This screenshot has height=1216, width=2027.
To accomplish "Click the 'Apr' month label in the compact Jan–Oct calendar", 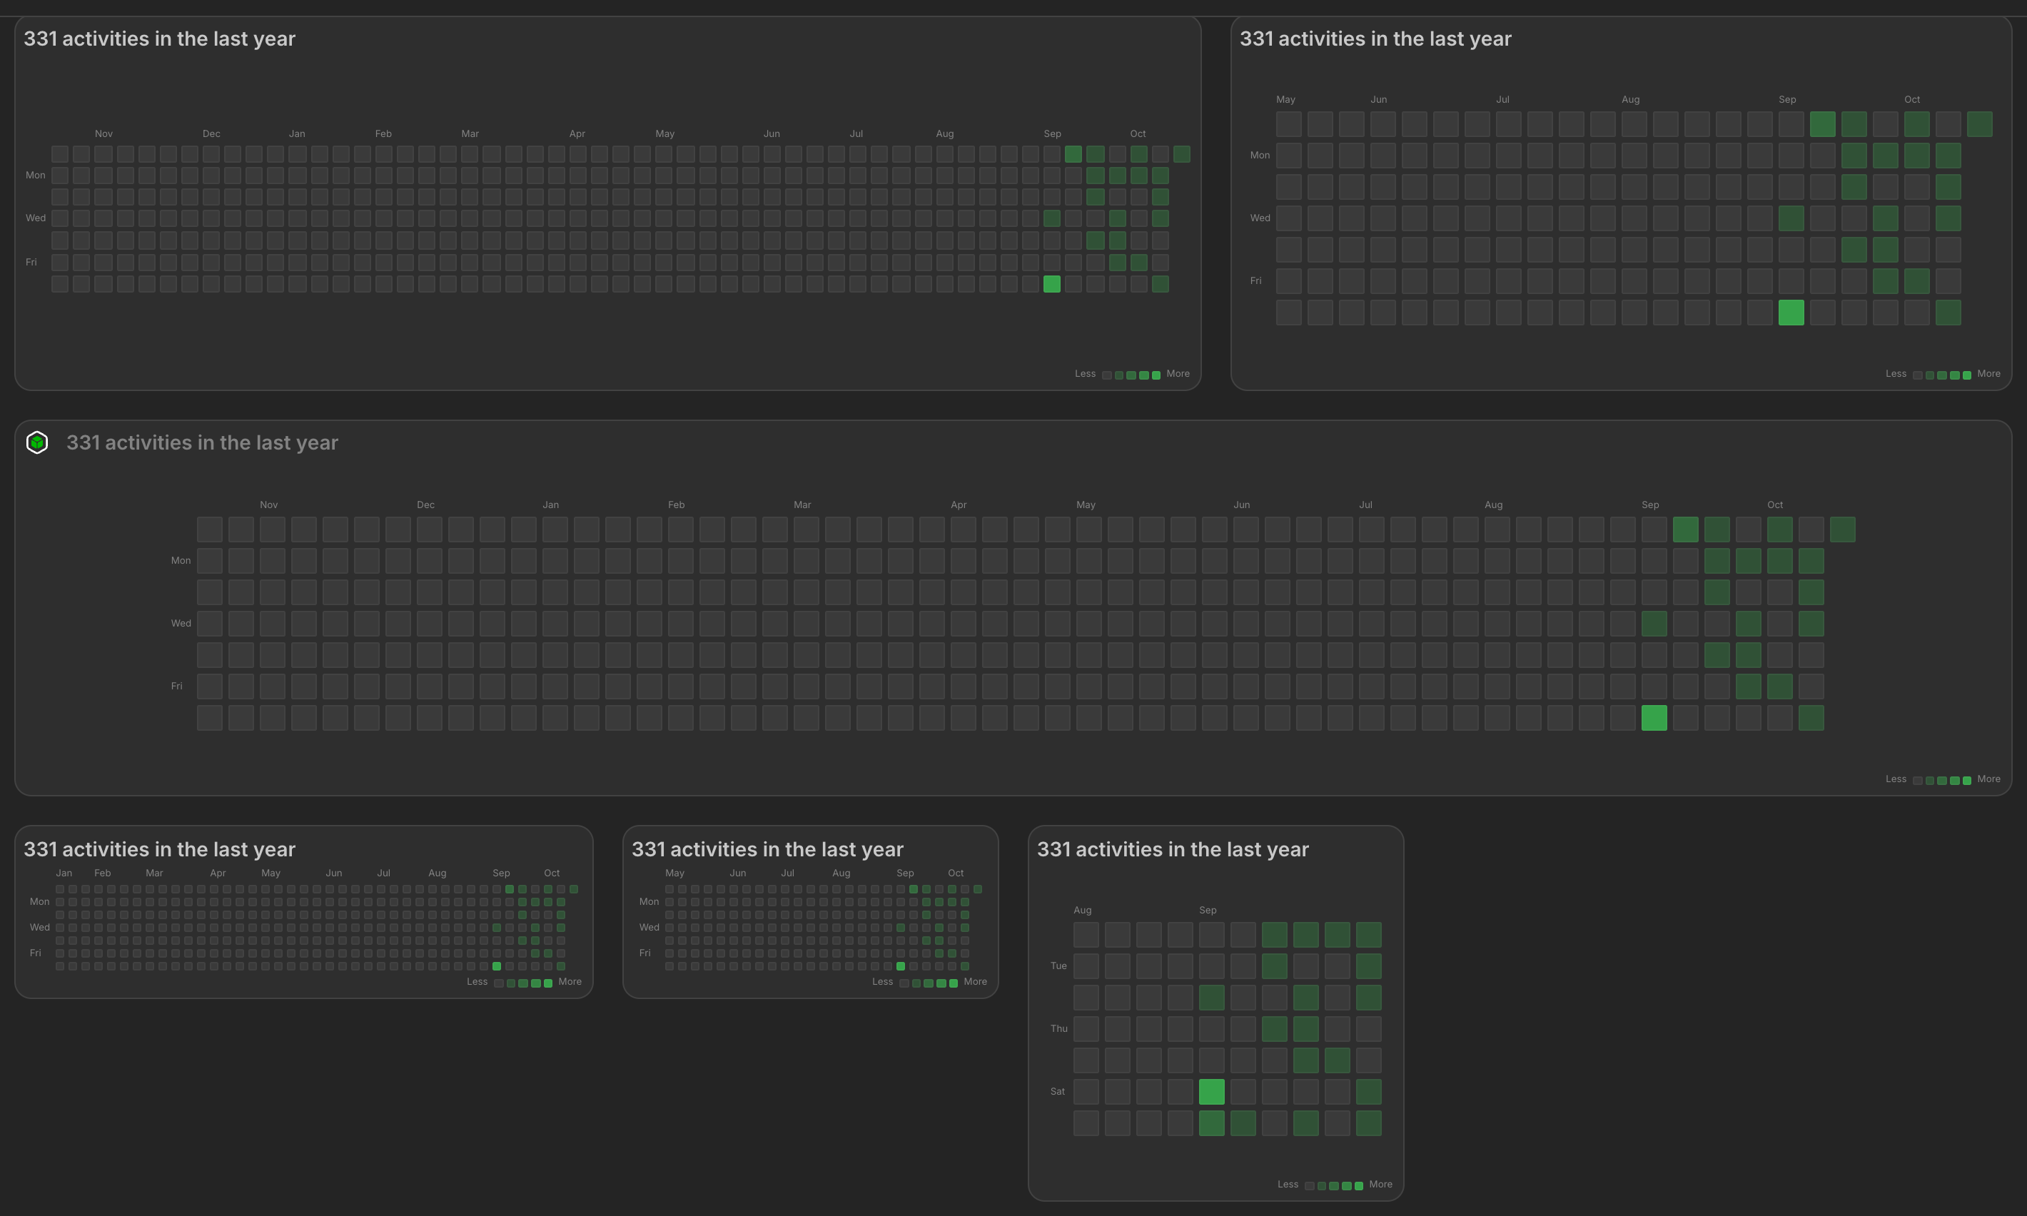I will point(217,873).
